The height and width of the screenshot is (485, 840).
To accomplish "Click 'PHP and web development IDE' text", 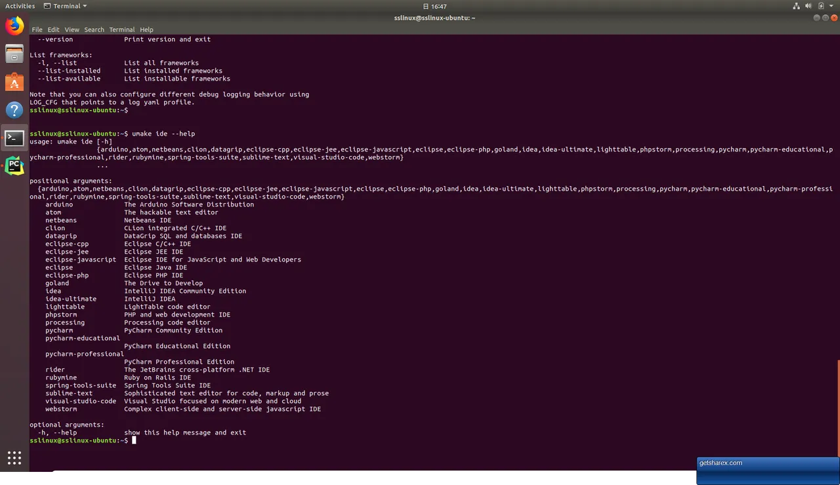I will [177, 315].
